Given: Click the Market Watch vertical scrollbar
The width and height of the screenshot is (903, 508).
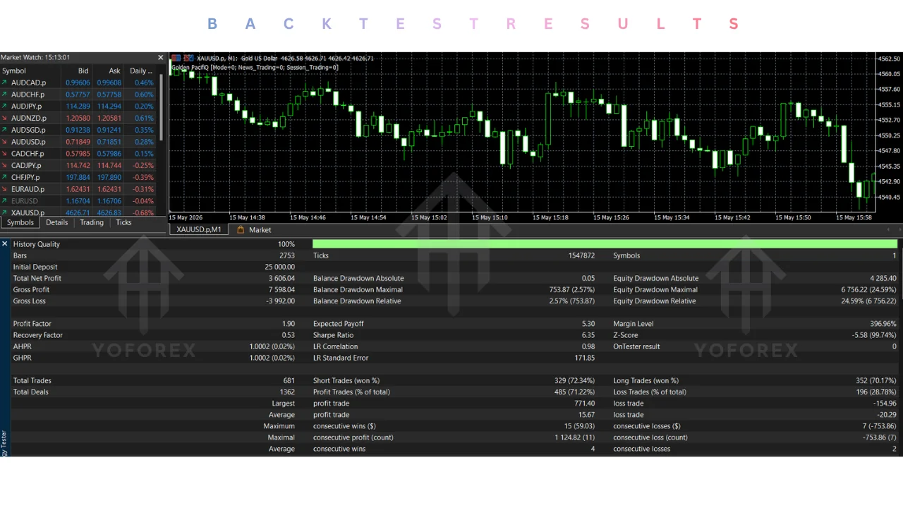Looking at the screenshot, I should tap(162, 107).
